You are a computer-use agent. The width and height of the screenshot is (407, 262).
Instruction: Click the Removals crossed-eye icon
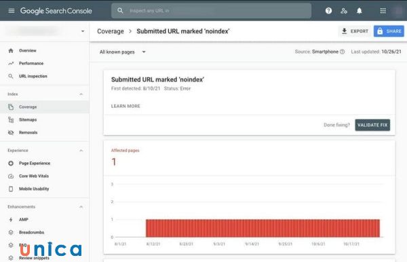click(11, 132)
